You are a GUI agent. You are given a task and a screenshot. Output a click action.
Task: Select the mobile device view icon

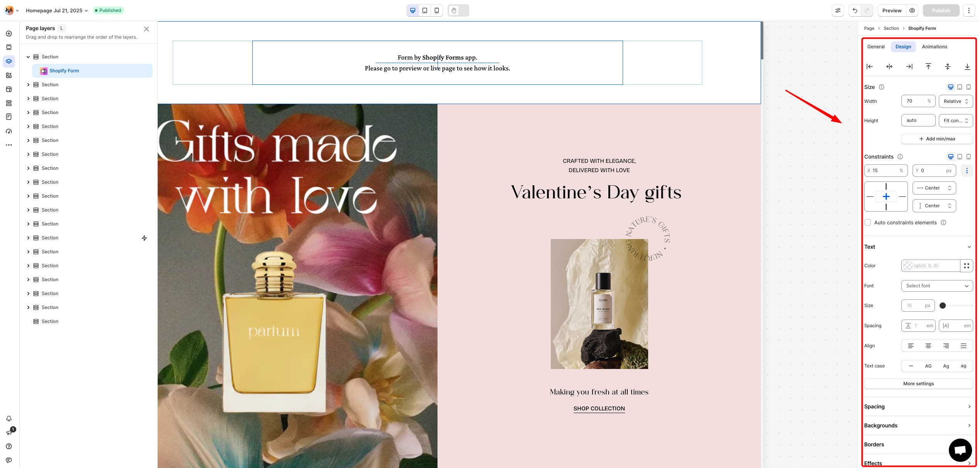point(437,10)
